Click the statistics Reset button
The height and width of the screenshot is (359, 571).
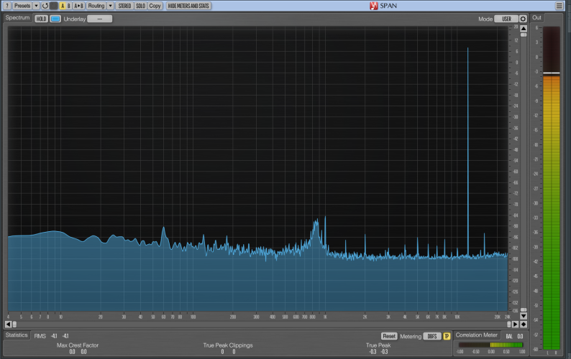pos(388,336)
